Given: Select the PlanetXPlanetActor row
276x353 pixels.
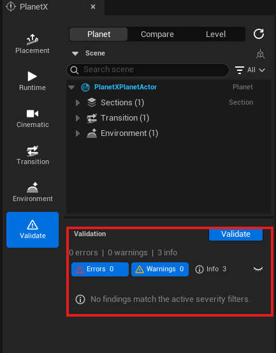Looking at the screenshot, I should click(168, 87).
